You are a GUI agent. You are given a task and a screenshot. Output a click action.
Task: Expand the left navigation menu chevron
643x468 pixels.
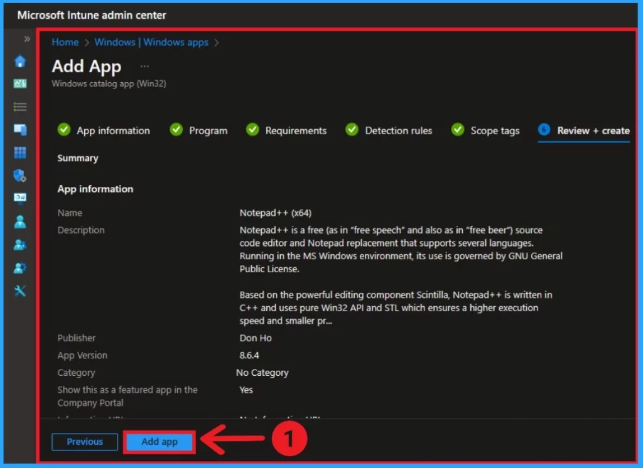(27, 39)
